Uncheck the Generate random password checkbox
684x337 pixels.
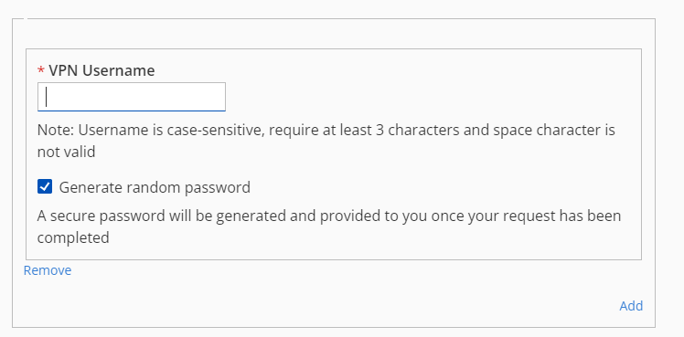coord(45,187)
